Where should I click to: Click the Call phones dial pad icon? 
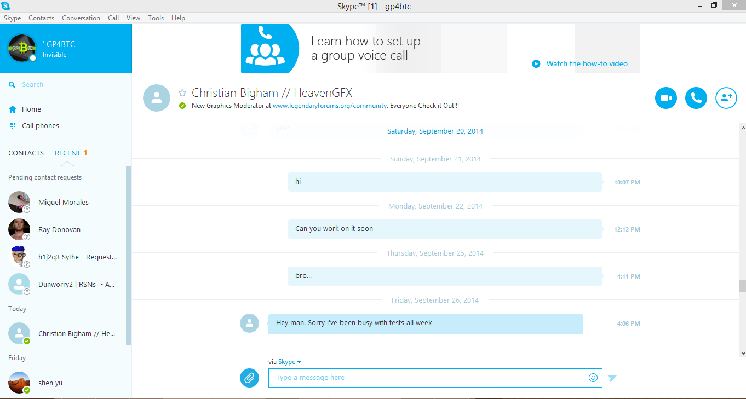point(13,125)
